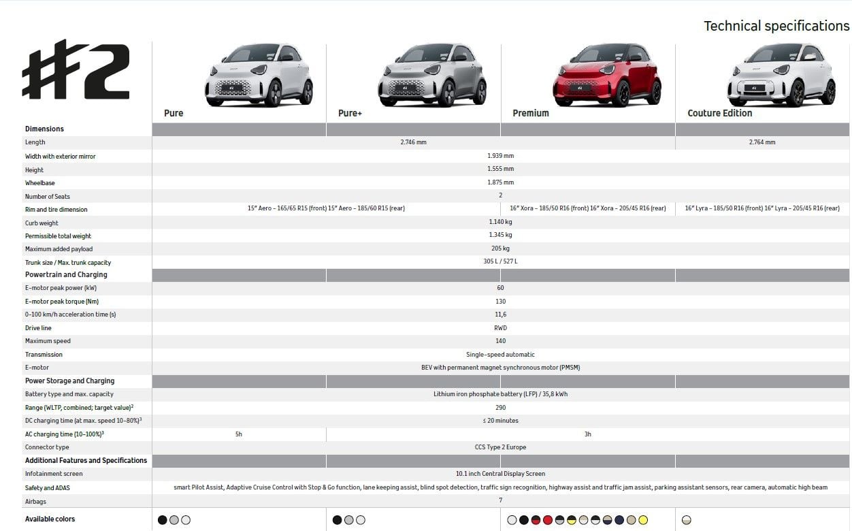Click the 1.345 kg total weight value
The image size is (852, 531).
501,235
